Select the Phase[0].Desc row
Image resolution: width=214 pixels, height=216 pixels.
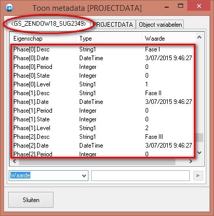tap(103, 49)
